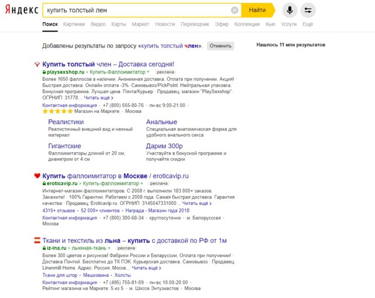Open the Кью tab
The height and width of the screenshot is (298, 375).
(x=270, y=24)
